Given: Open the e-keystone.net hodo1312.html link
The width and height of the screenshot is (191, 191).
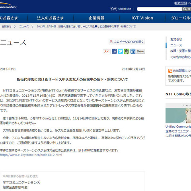Looking at the screenshot, I should click(31, 155).
